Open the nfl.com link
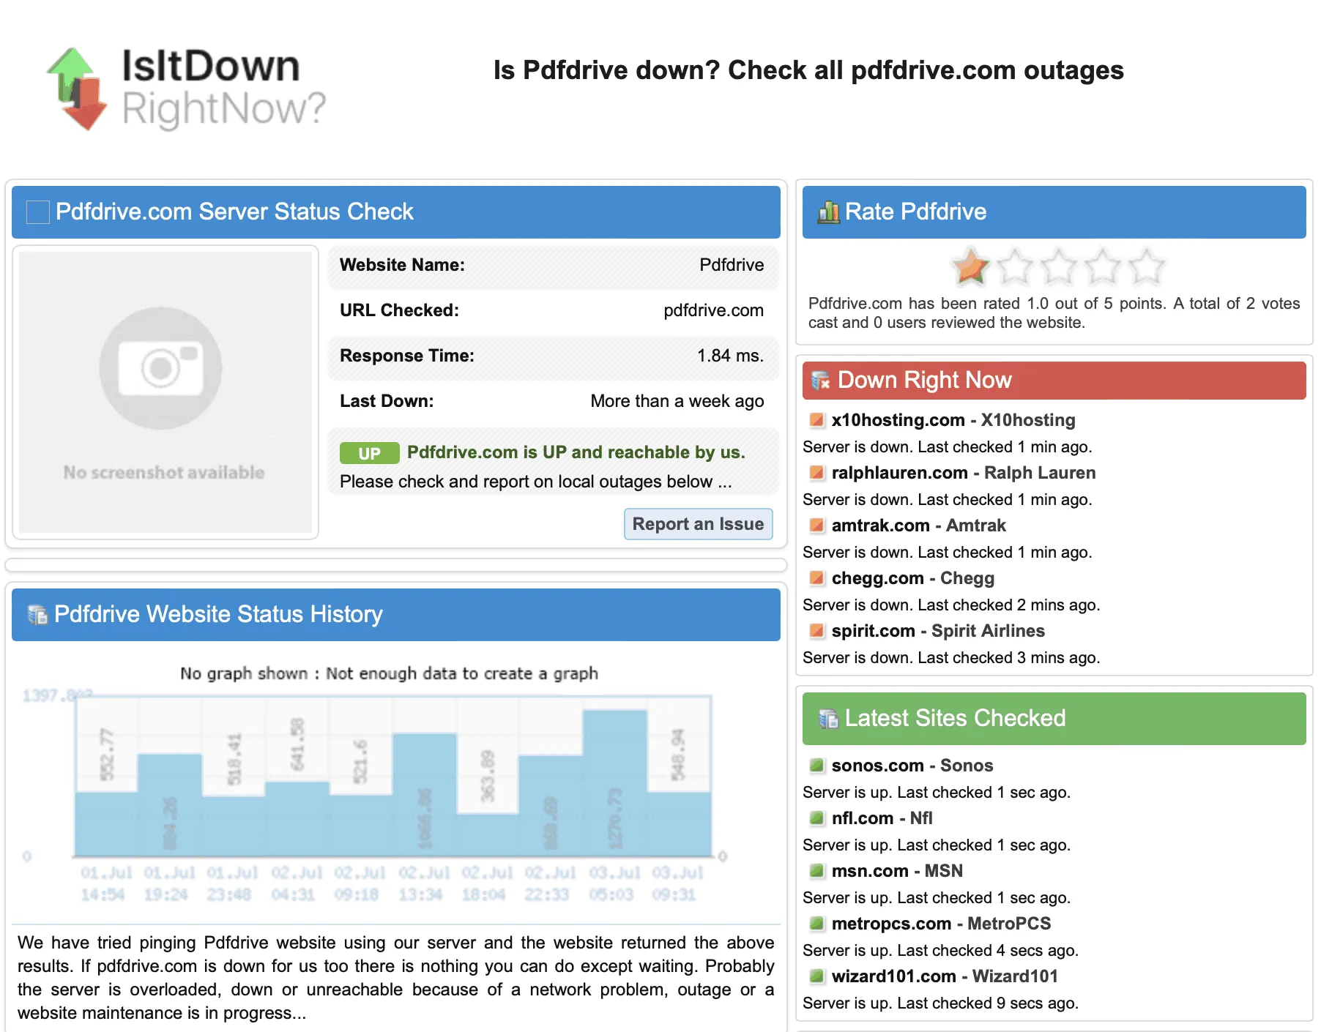 click(860, 818)
